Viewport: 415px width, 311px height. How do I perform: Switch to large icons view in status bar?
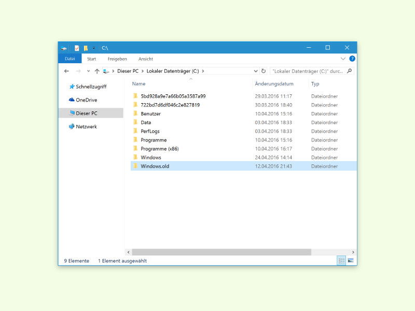tap(351, 261)
